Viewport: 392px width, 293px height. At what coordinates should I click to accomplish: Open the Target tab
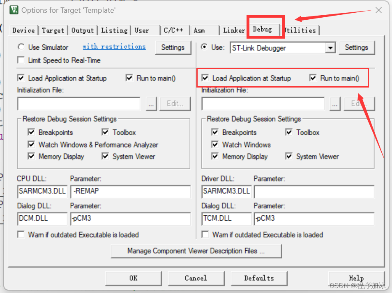pos(53,30)
